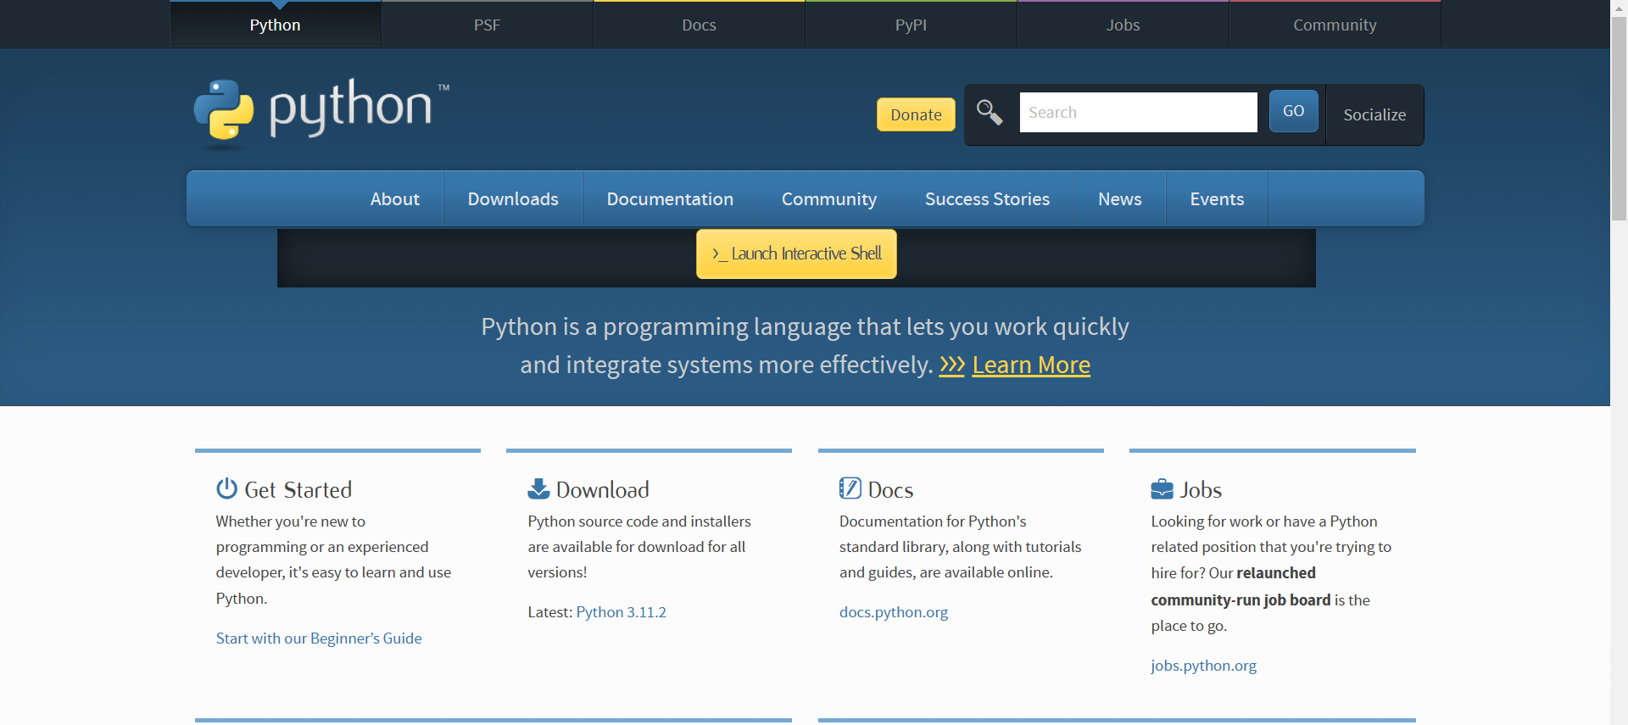This screenshot has width=1628, height=725.
Task: Open the Events menu
Action: (1217, 198)
